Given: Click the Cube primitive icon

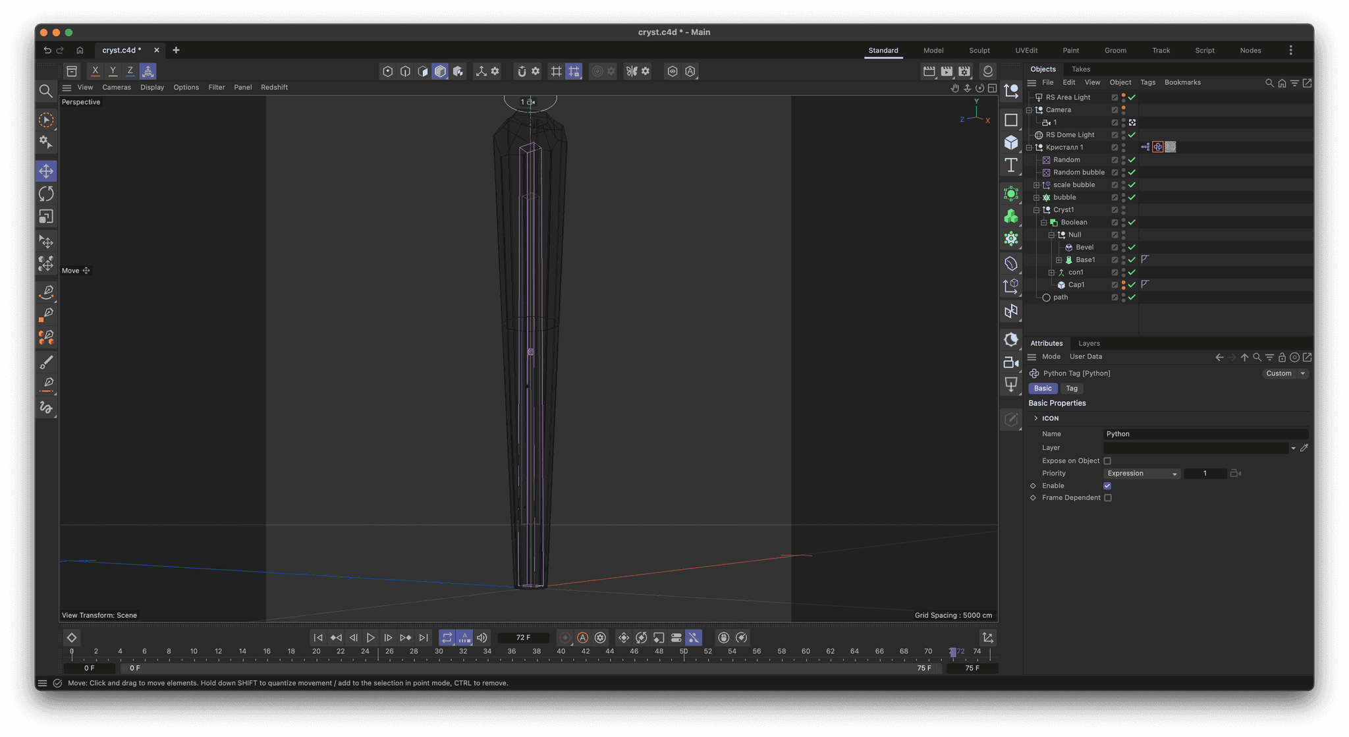Looking at the screenshot, I should point(1011,142).
